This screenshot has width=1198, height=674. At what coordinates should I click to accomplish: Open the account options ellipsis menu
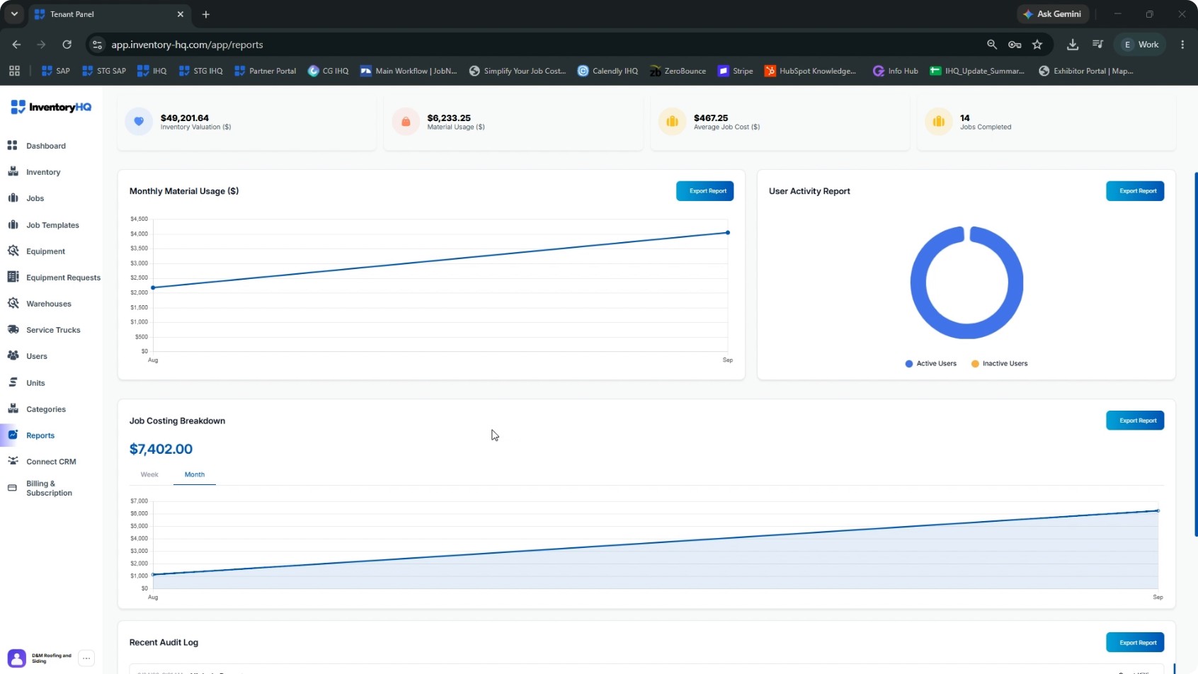point(86,658)
